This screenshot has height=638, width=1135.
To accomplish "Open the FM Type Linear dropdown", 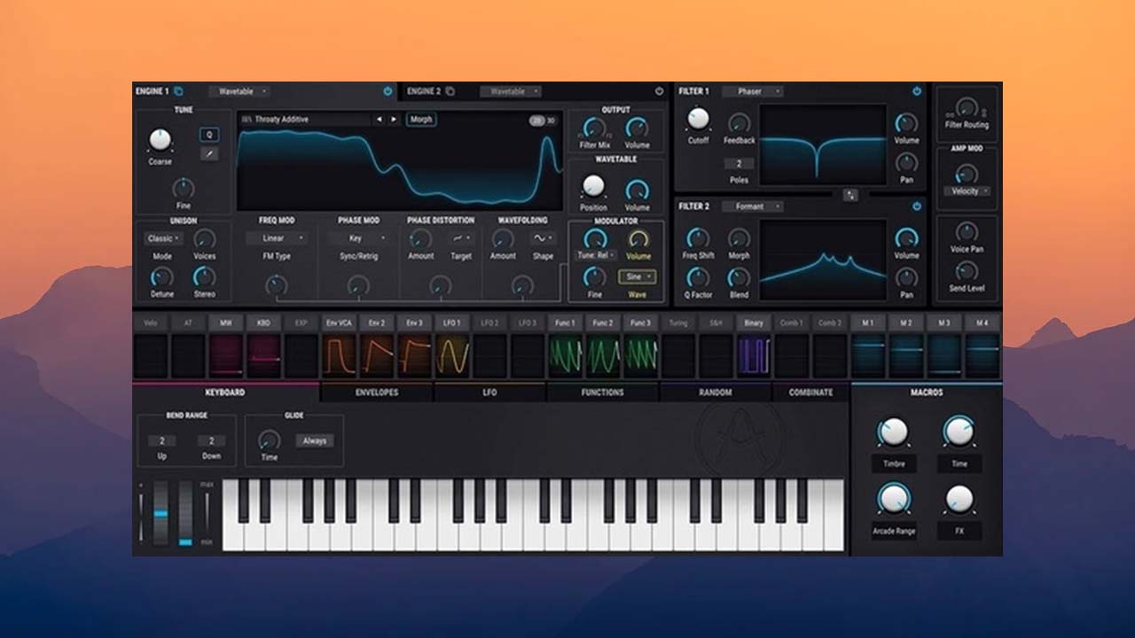I will click(277, 238).
